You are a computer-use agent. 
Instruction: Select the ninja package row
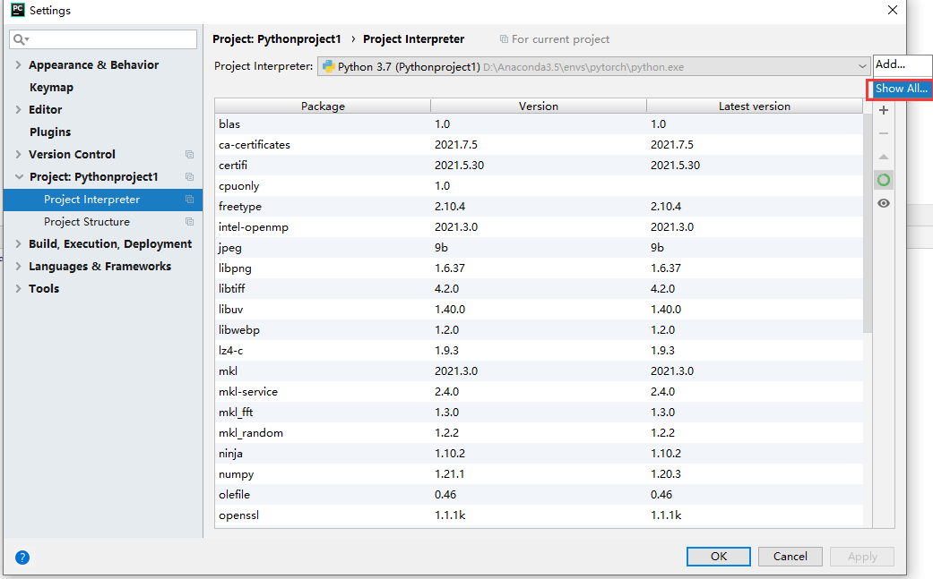click(x=539, y=454)
